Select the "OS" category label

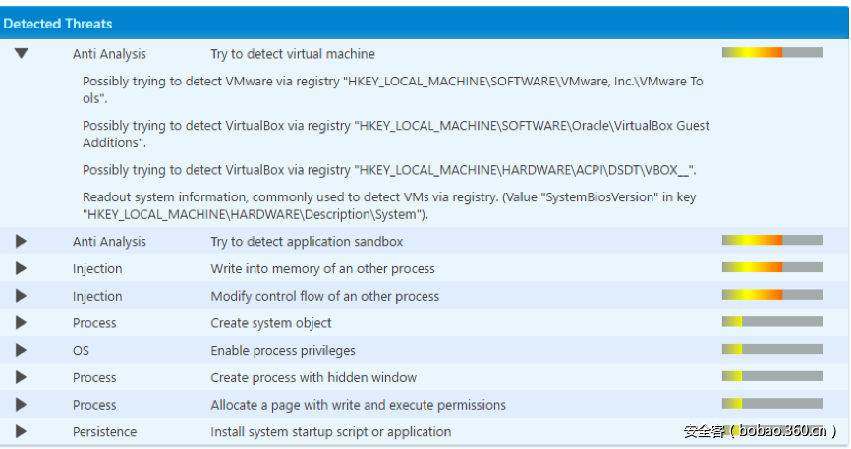tap(81, 351)
